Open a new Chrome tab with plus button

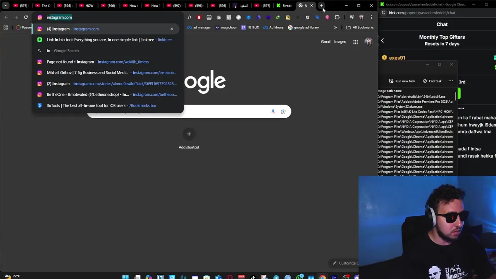click(321, 5)
